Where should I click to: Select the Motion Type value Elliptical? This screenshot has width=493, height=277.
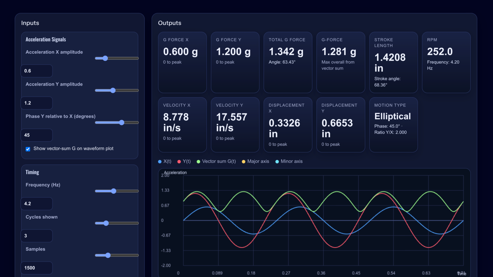[393, 116]
